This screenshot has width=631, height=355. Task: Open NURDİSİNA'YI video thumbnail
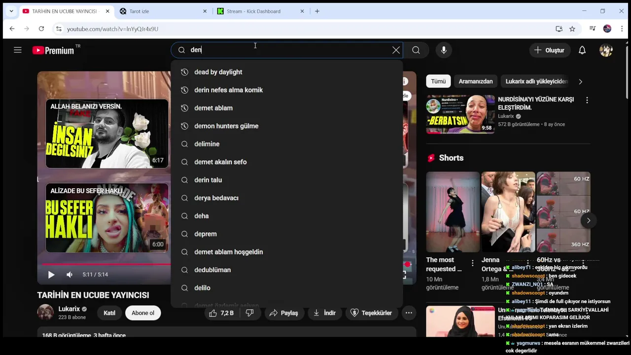point(460,114)
